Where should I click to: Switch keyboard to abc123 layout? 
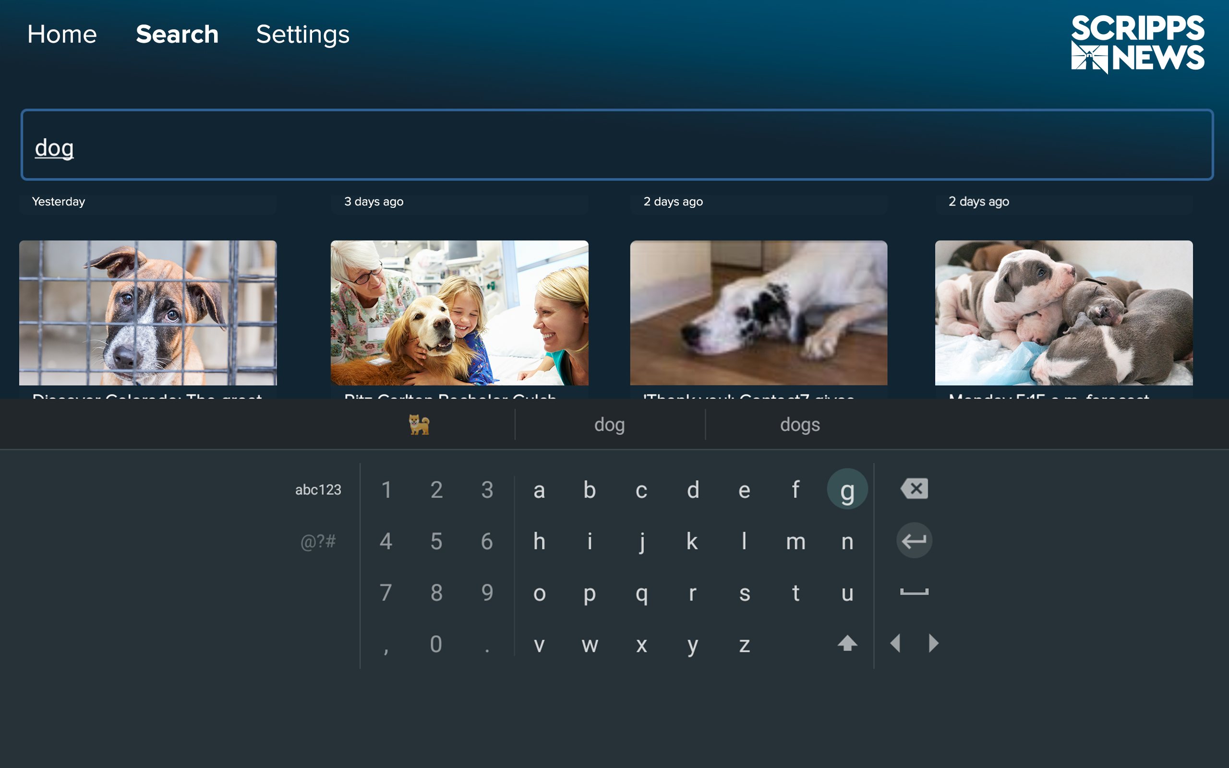(x=318, y=490)
